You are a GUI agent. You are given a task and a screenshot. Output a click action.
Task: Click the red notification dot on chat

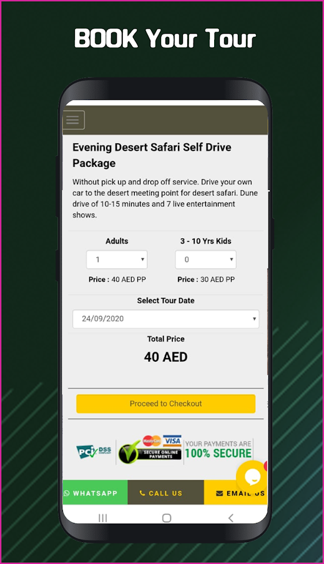(x=266, y=466)
